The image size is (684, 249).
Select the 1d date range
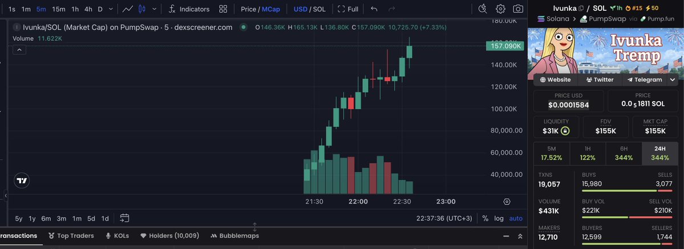tap(105, 218)
